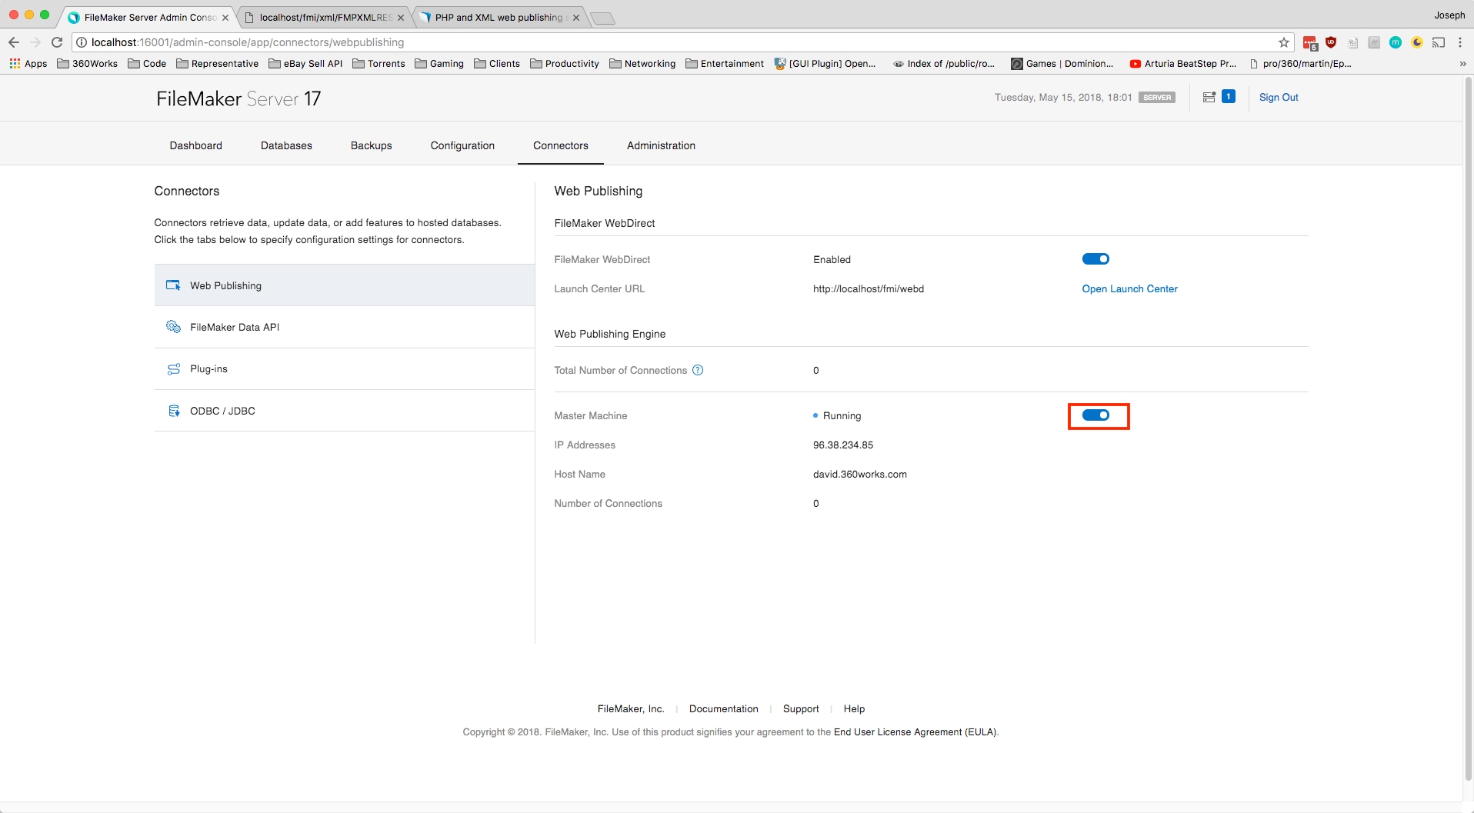The height and width of the screenshot is (813, 1474).
Task: Open the uBlock Origin shield extension
Action: point(1331,42)
